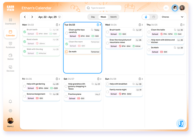194x138 pixels.
Task: Open notifications bell icon
Action: point(10,101)
